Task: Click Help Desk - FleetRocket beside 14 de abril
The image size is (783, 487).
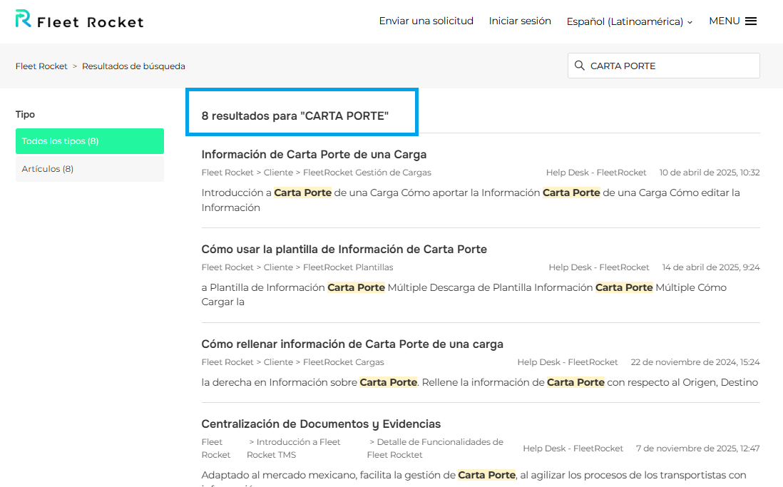Action: [599, 267]
